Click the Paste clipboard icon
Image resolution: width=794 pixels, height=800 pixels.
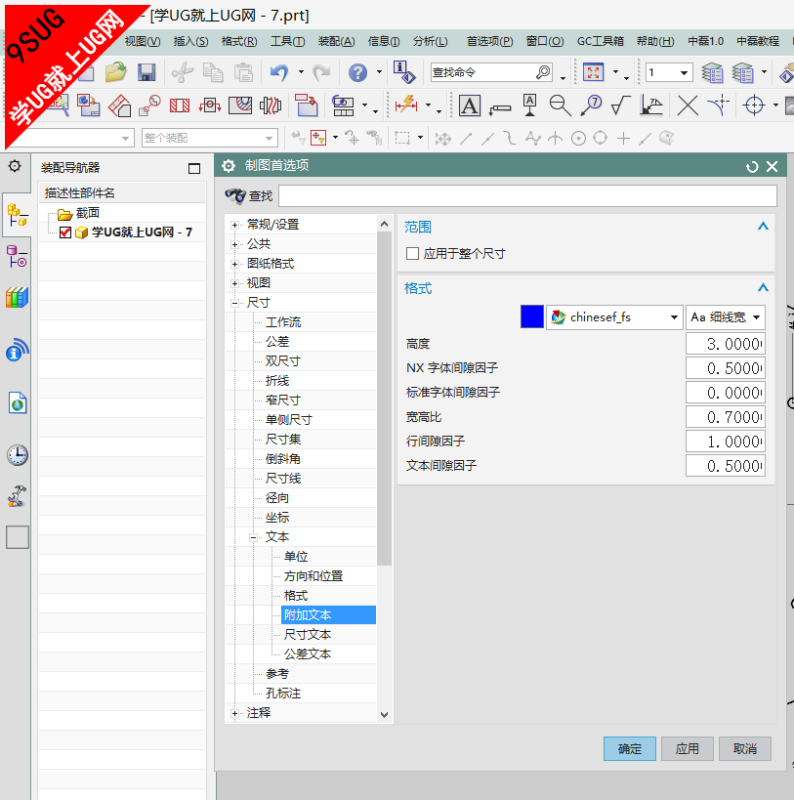pyautogui.click(x=243, y=72)
